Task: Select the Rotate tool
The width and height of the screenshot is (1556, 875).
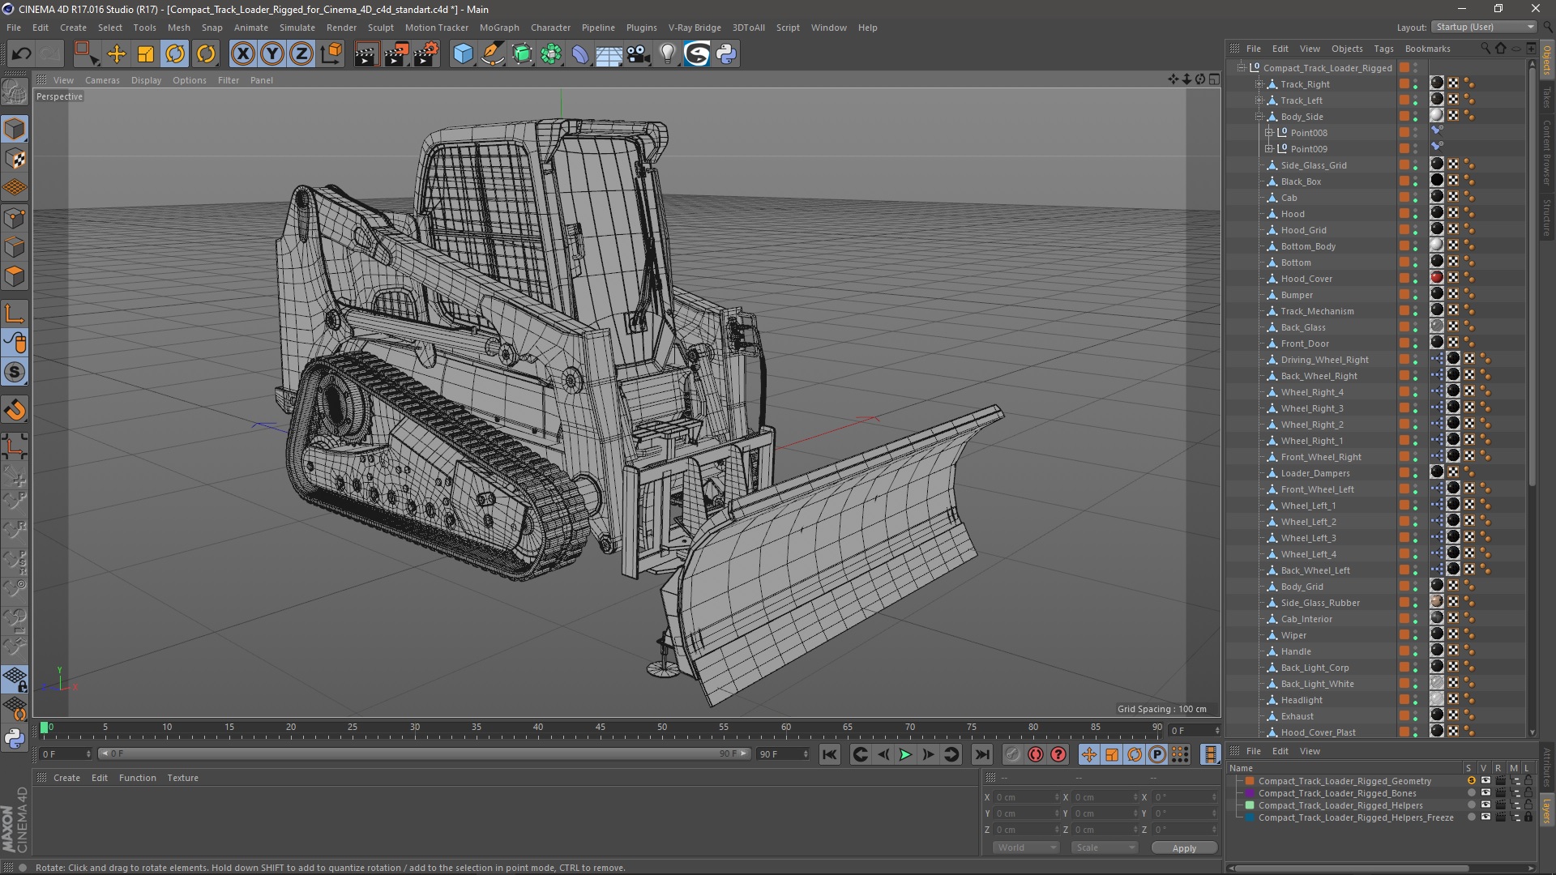Action: pyautogui.click(x=175, y=54)
